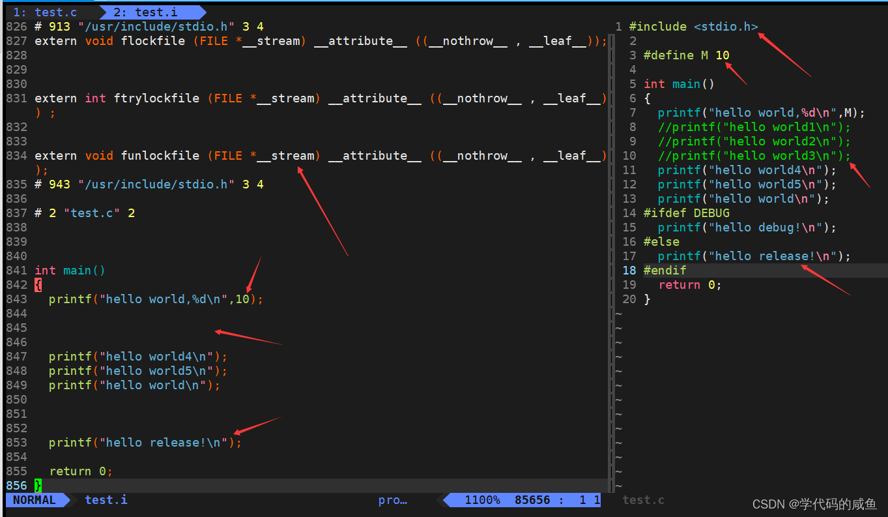
Task: Click printf hello world on line 13 in test.c
Action: tap(744, 199)
